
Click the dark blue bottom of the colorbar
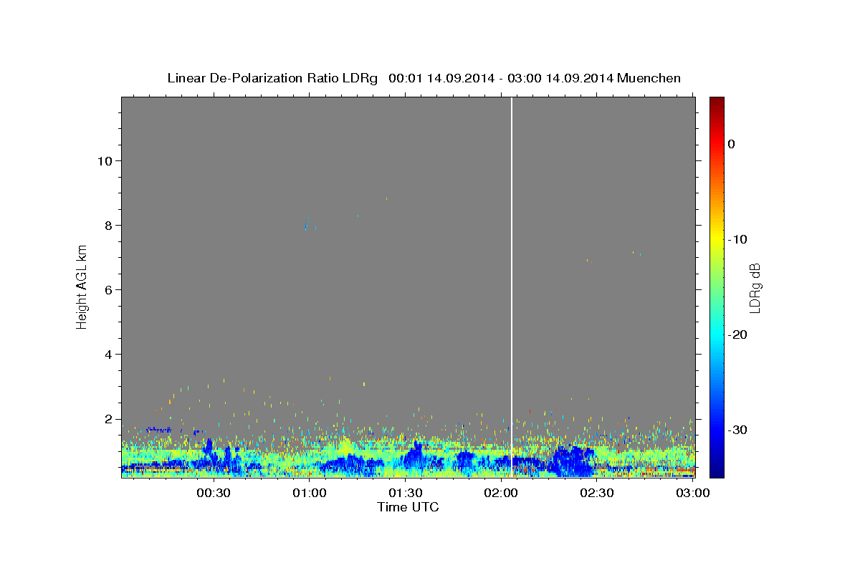[717, 473]
